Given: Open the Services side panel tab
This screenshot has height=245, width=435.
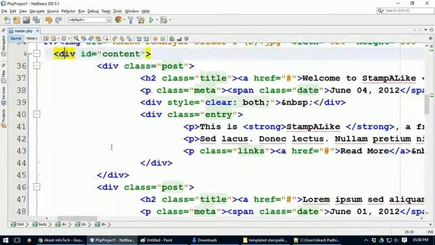Looking at the screenshot, I should point(3,96).
